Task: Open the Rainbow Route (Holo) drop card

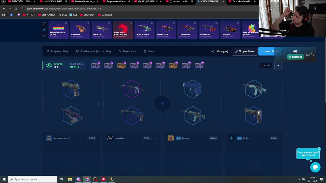Action: pyautogui.click(x=59, y=30)
